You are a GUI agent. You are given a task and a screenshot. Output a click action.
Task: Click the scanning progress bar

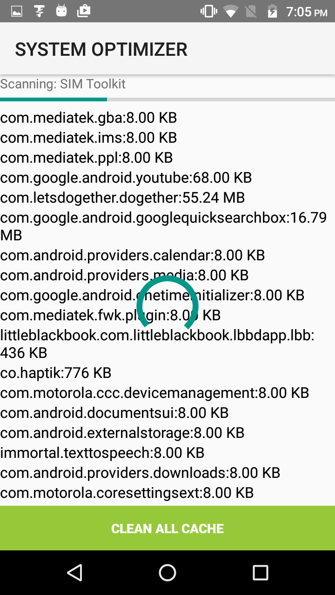[x=167, y=99]
